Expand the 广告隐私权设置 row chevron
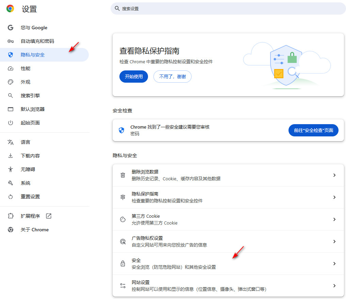This screenshot has width=346, height=299. (x=334, y=242)
